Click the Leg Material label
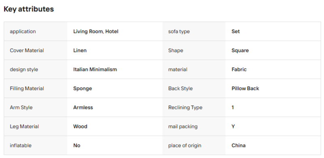324x158 pixels. (24, 126)
